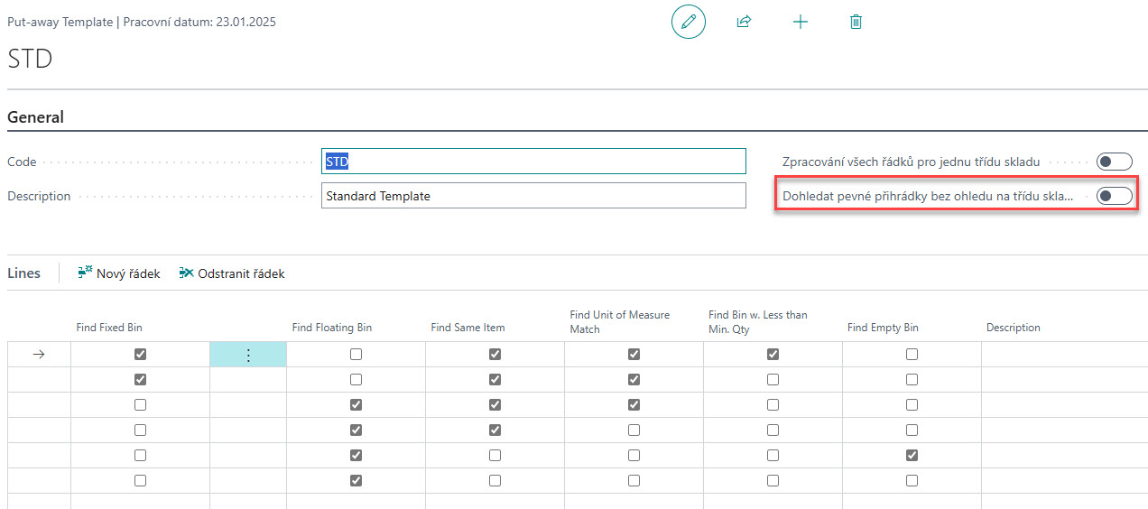
Task: Open the three-dot row options menu
Action: tap(248, 355)
